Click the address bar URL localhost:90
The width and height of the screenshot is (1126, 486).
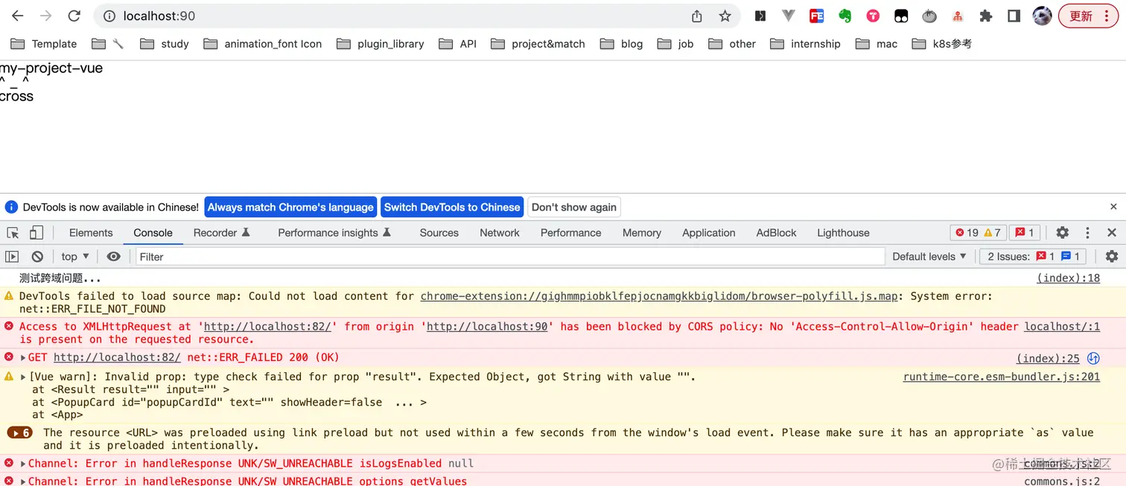[159, 16]
